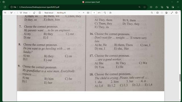This screenshot has width=182, height=102.
Task: Expand Draw pen options dropdown
Action: click(x=30, y=13)
